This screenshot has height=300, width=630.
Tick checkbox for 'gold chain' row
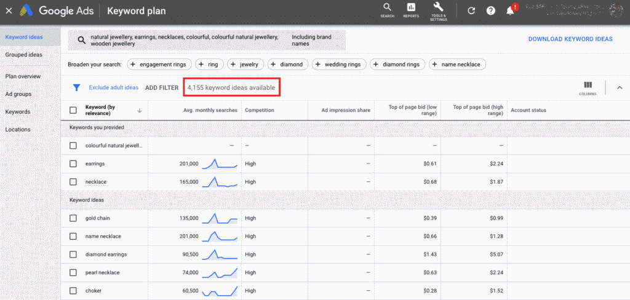pyautogui.click(x=73, y=218)
